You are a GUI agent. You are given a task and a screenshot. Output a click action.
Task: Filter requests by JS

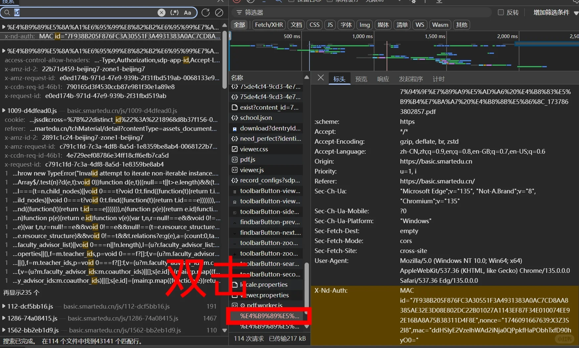coord(330,25)
